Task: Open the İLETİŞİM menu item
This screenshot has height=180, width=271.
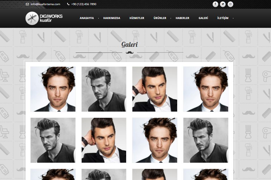Action: click(x=223, y=18)
